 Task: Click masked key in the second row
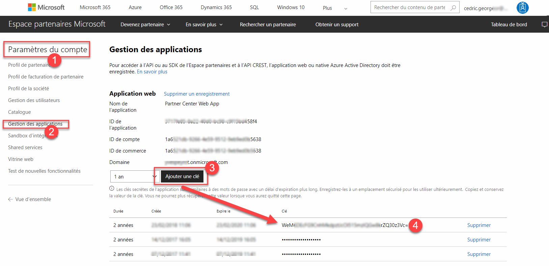[x=301, y=240]
